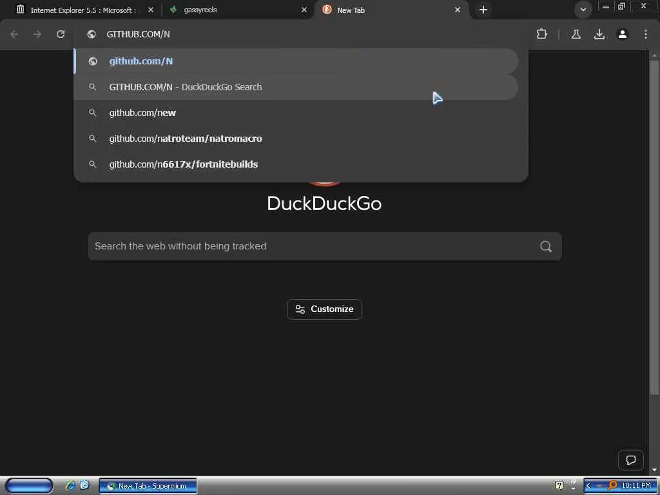This screenshot has width=660, height=495.
Task: Open the downloads tray icon
Action: 599,34
